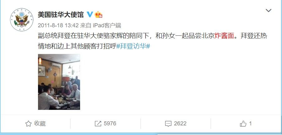Screen dimensions: 282x135
Task: Open the #拜登访华# hashtag topic
Action: [133, 46]
